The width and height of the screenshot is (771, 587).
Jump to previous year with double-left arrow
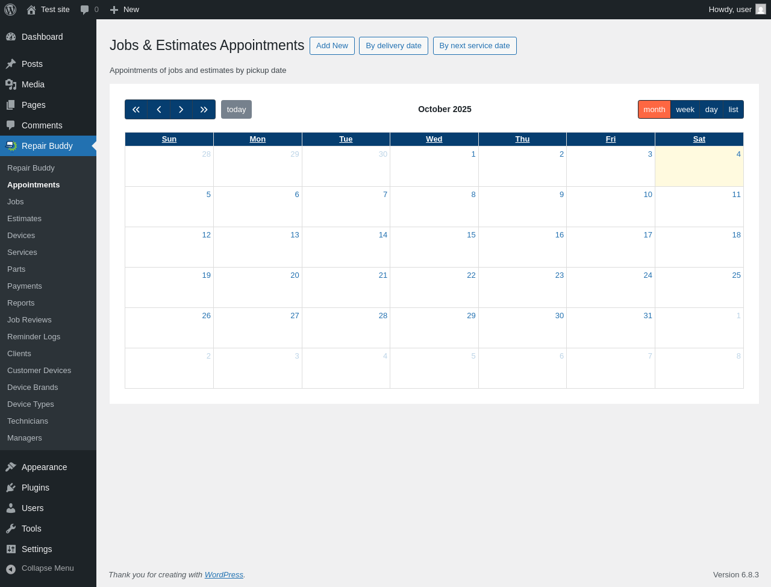click(x=136, y=110)
